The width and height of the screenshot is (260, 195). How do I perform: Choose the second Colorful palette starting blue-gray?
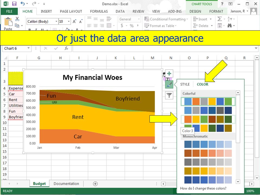pyautogui.click(x=208, y=110)
